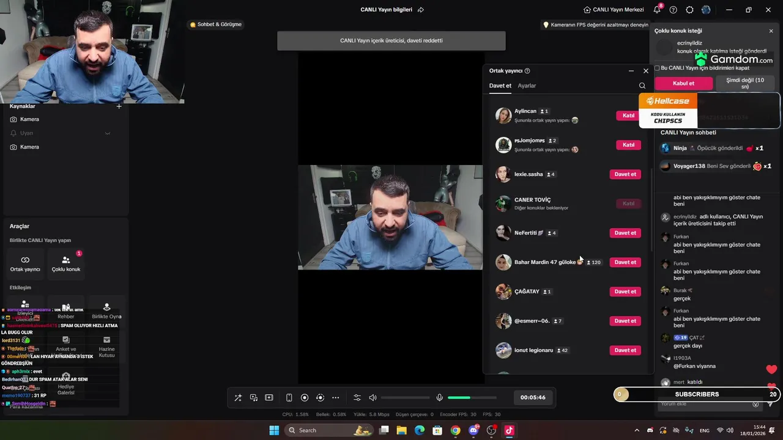Image resolution: width=783 pixels, height=440 pixels.
Task: Click the camera preview in the center
Action: pos(390,217)
